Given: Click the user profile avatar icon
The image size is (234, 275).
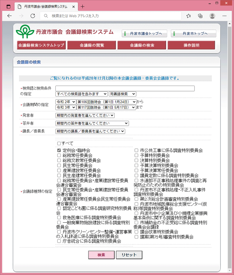Looking at the screenshot, I should (212, 16).
